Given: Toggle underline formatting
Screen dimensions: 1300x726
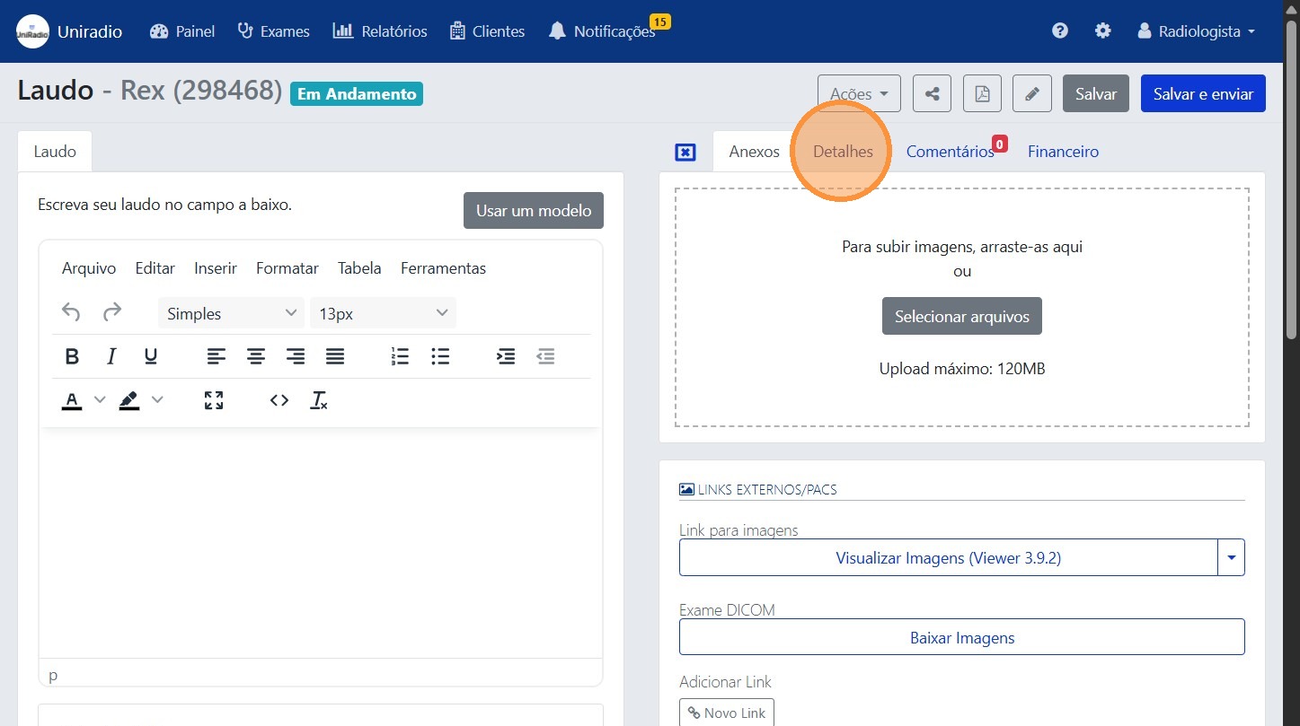Looking at the screenshot, I should (x=151, y=356).
